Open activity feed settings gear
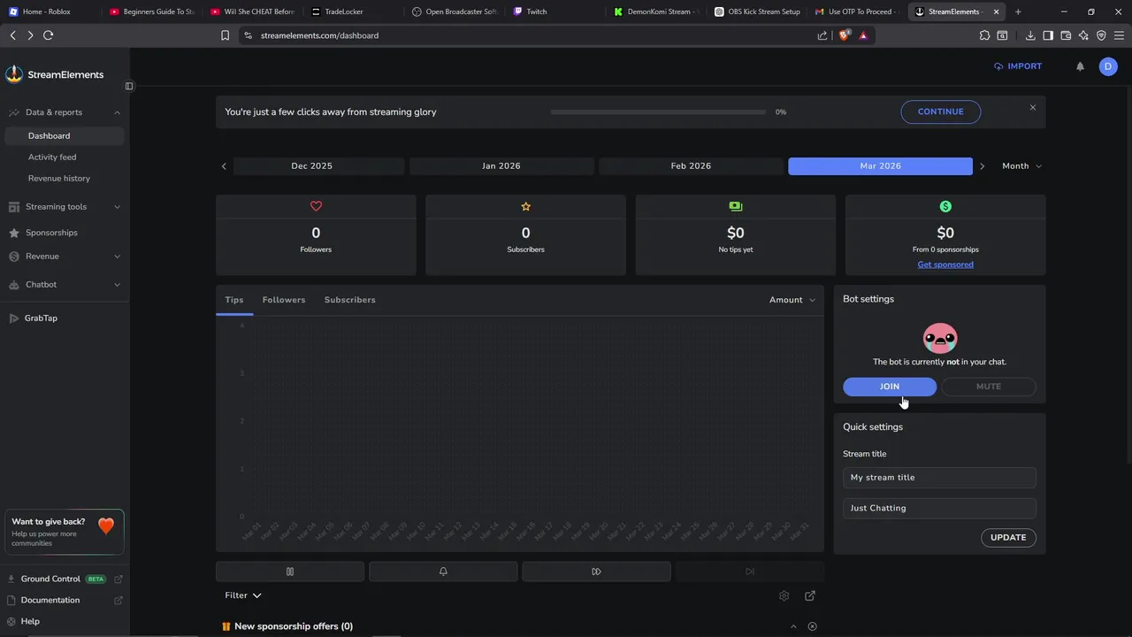Image resolution: width=1132 pixels, height=637 pixels. pos(784,596)
